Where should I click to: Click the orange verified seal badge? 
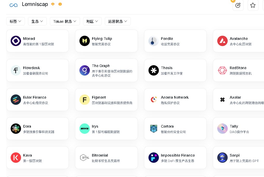coord(60,4)
